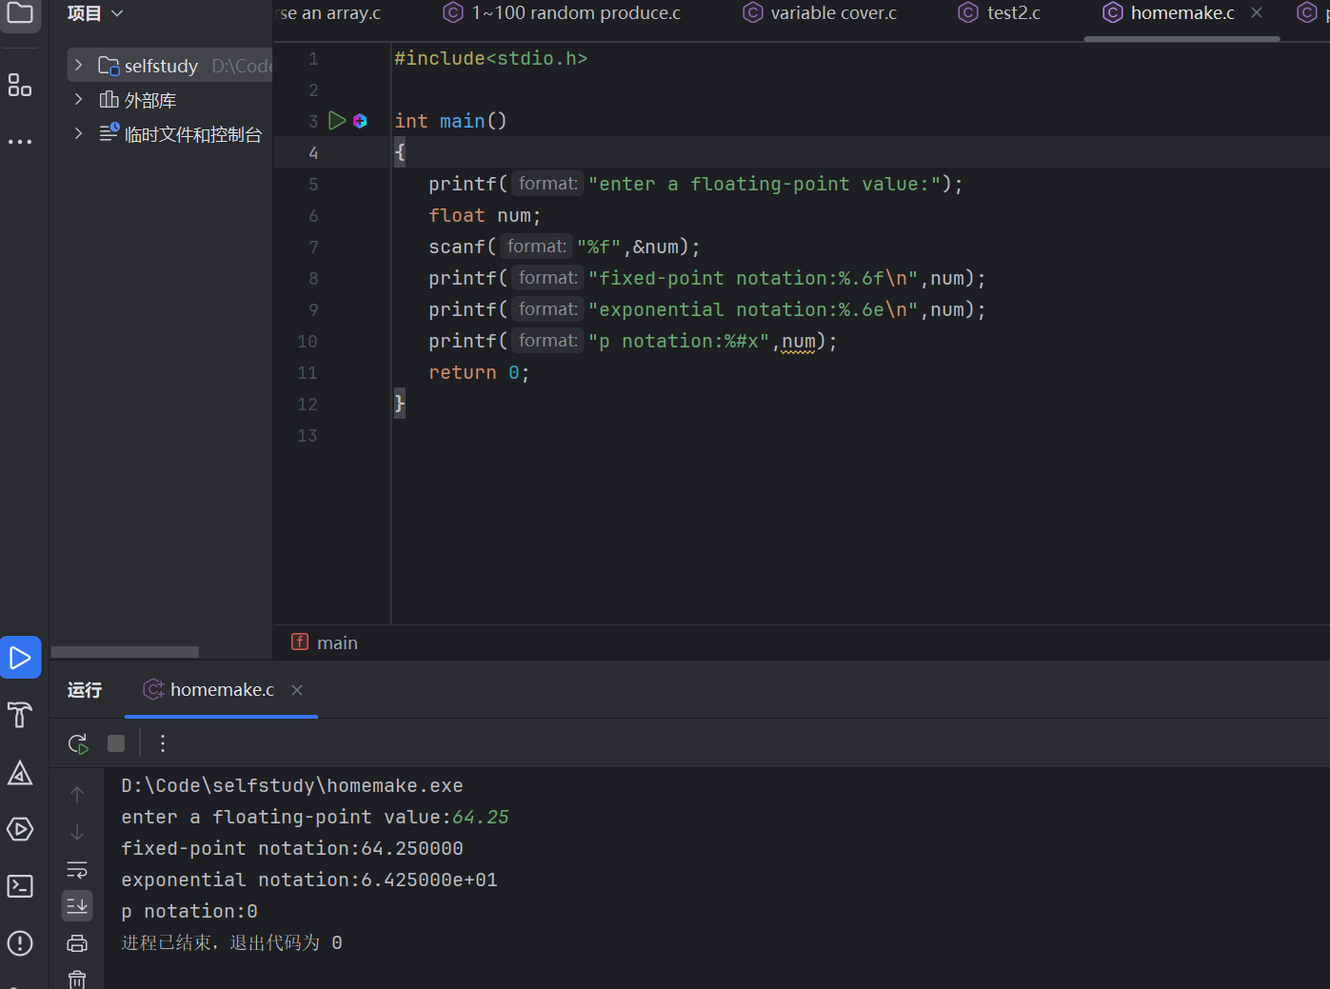Open the Terminal tool window
1330x989 pixels.
click(20, 886)
